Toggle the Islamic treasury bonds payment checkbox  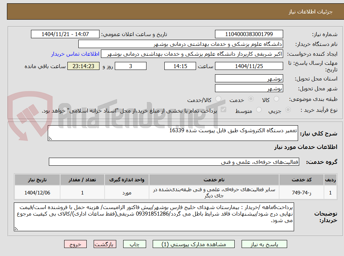pos(223,109)
